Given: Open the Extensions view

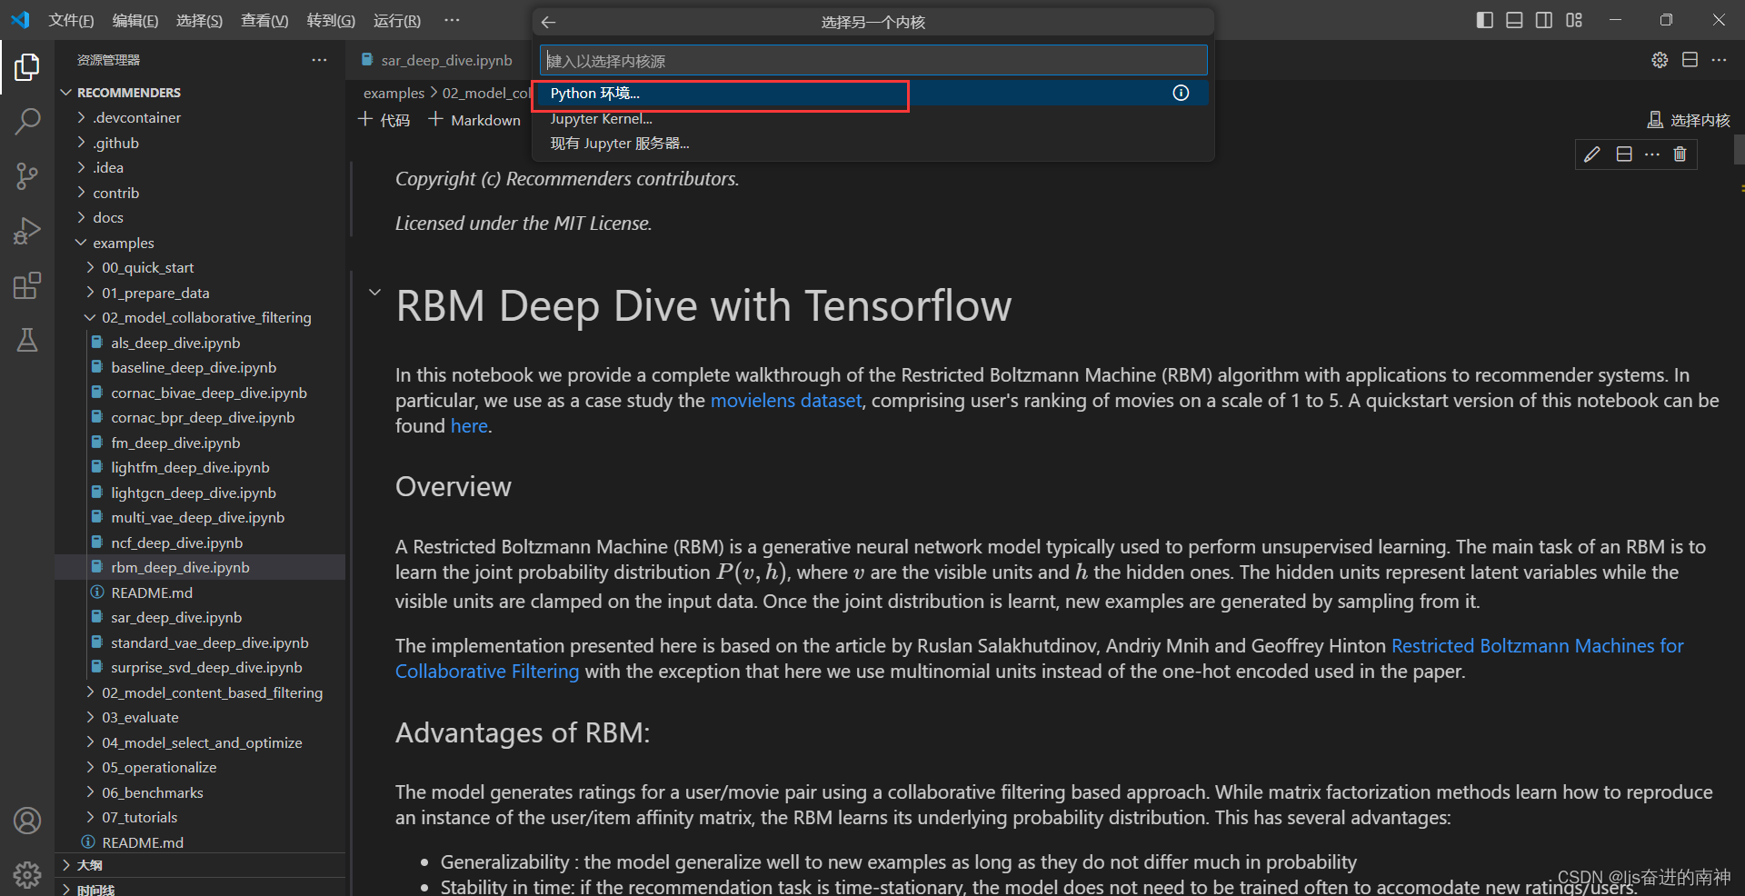Looking at the screenshot, I should tap(27, 285).
